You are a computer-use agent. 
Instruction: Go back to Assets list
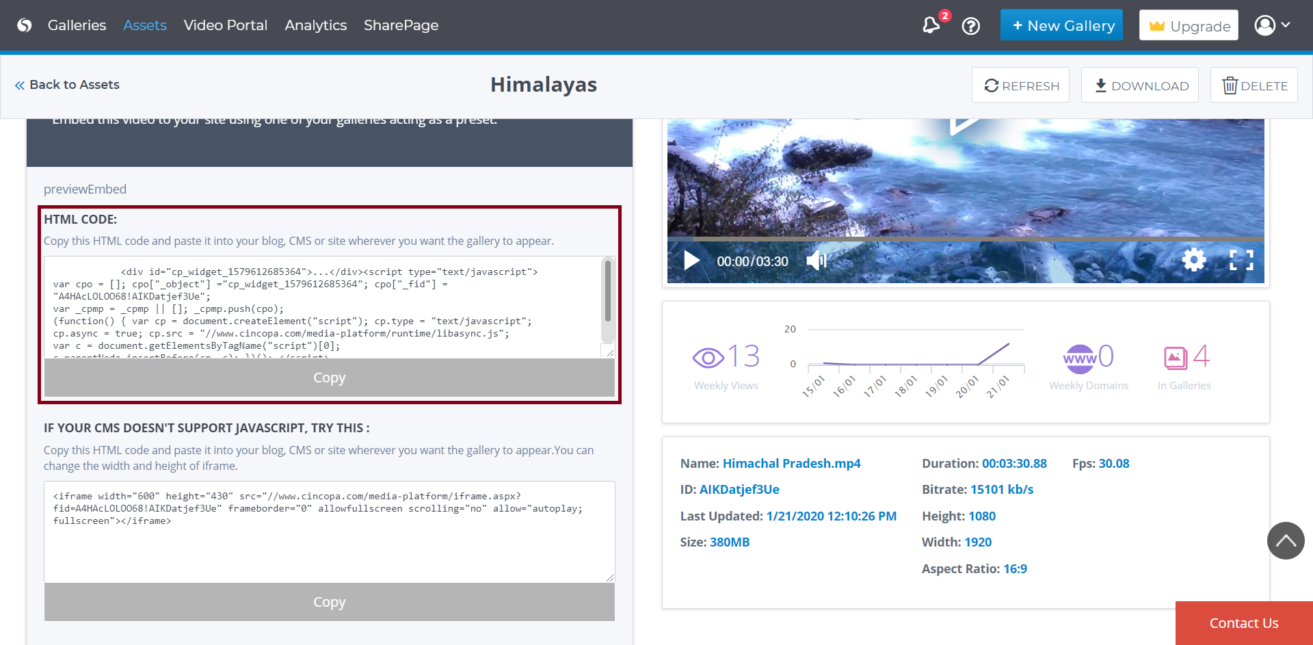point(67,85)
